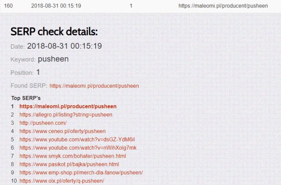Click the Position value in details
Viewport: 281px width, 185px height.
coord(38,72)
